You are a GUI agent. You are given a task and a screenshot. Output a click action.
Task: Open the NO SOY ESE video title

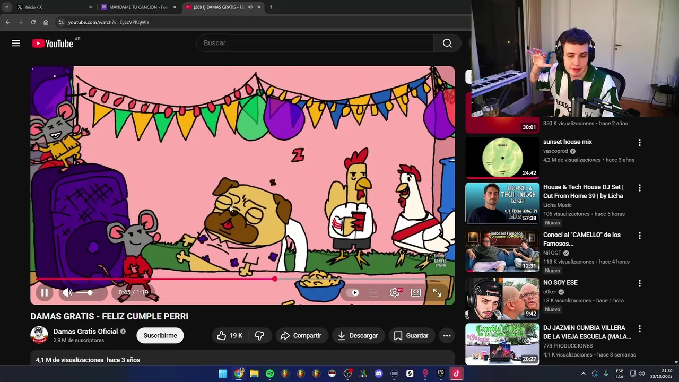(x=560, y=283)
